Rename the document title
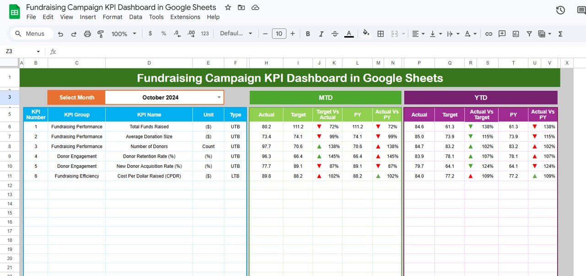 (x=121, y=7)
